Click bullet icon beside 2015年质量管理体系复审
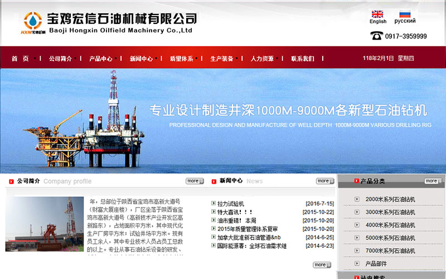The height and width of the screenshot is (279, 446). point(214,228)
